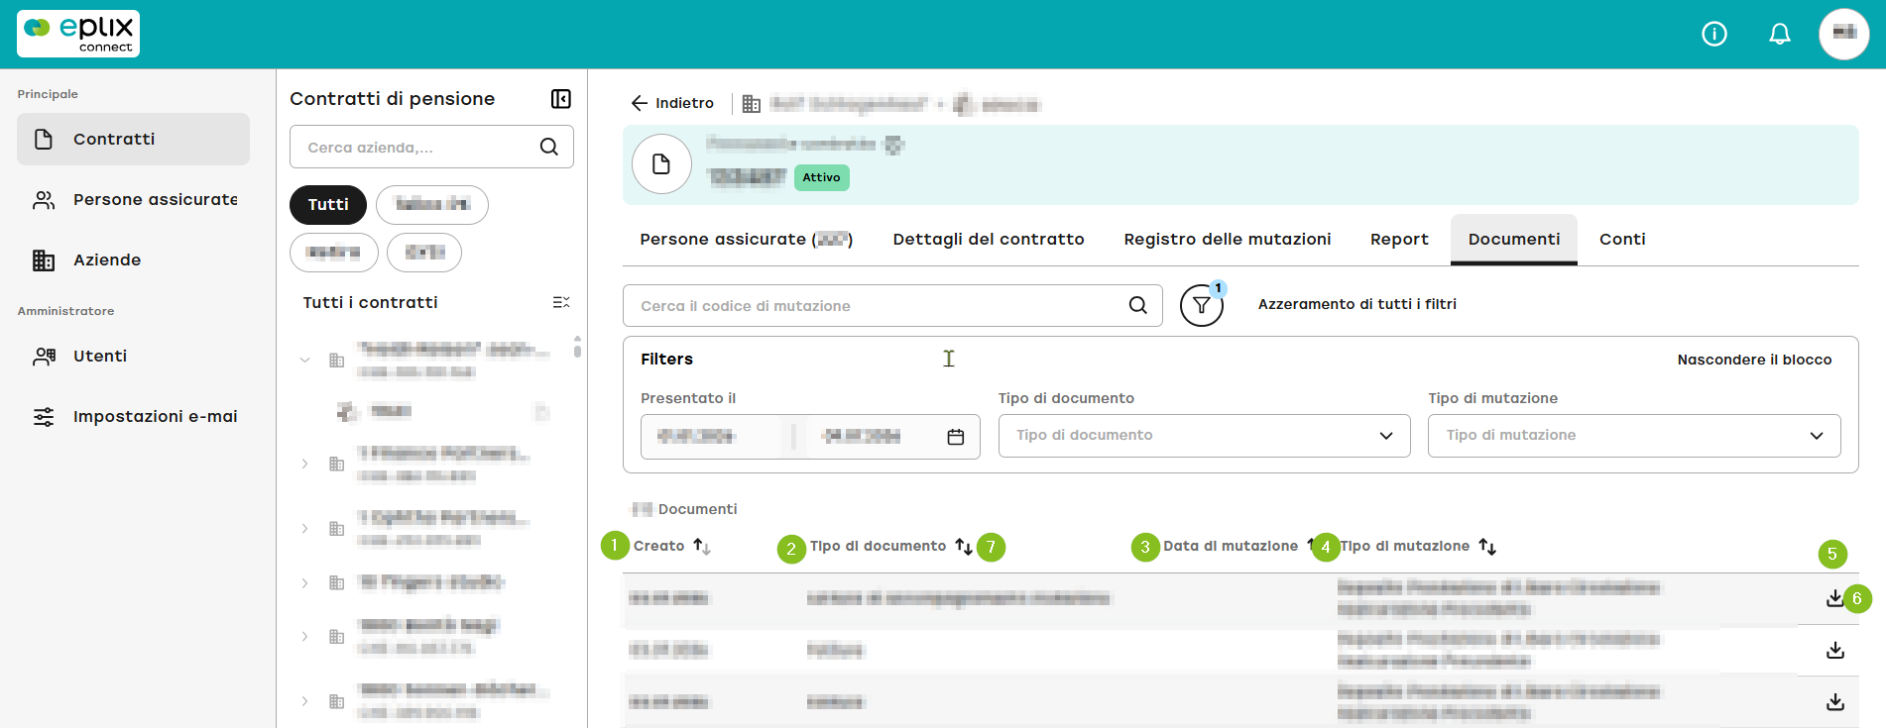
Task: Expand the sixth company tree row
Action: pyautogui.click(x=304, y=701)
